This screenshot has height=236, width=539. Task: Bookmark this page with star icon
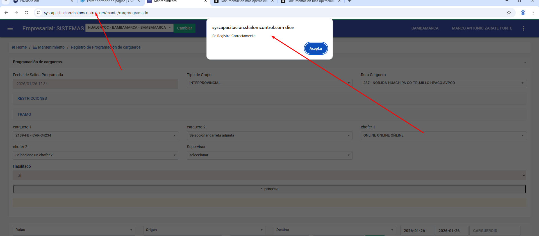pos(509,13)
